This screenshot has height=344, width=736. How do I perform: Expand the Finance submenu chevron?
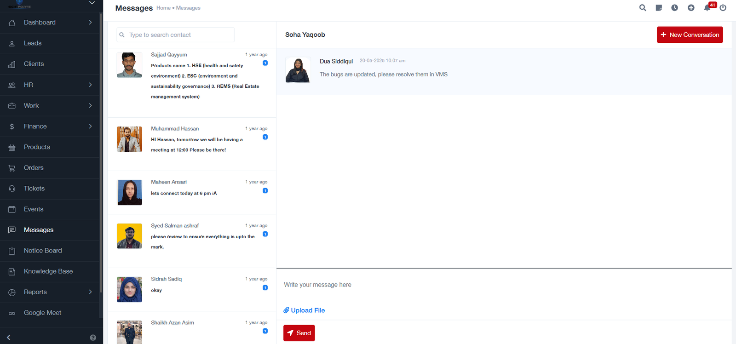(90, 126)
